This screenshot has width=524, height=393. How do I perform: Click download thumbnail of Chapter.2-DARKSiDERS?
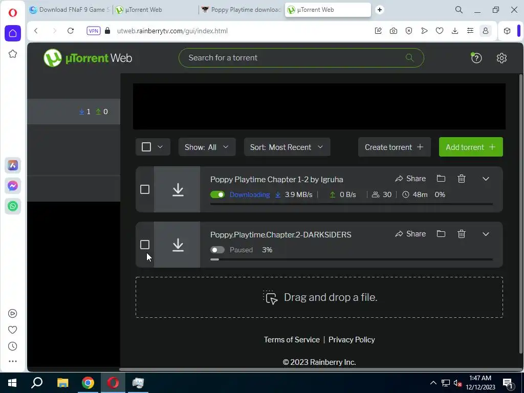[177, 245]
